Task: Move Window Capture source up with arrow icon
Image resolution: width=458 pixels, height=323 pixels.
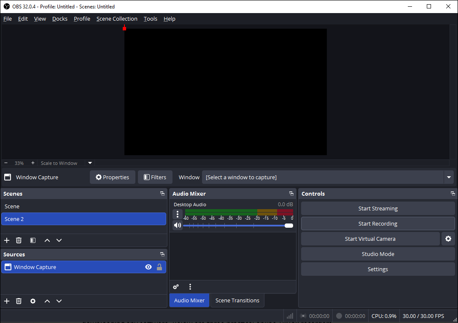Action: pos(47,301)
